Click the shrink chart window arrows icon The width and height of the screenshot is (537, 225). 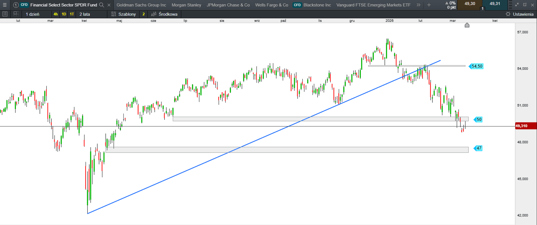[x=517, y=5]
